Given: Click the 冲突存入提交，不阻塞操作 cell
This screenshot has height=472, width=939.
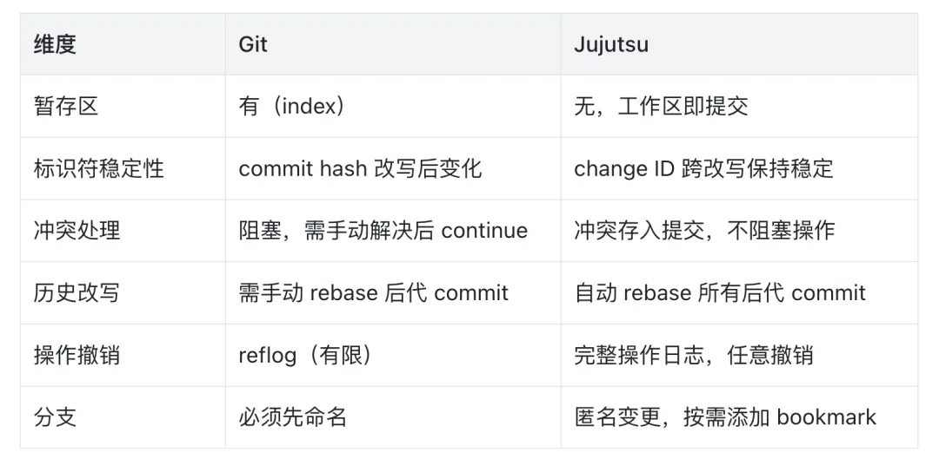Looking at the screenshot, I should coord(704,231).
